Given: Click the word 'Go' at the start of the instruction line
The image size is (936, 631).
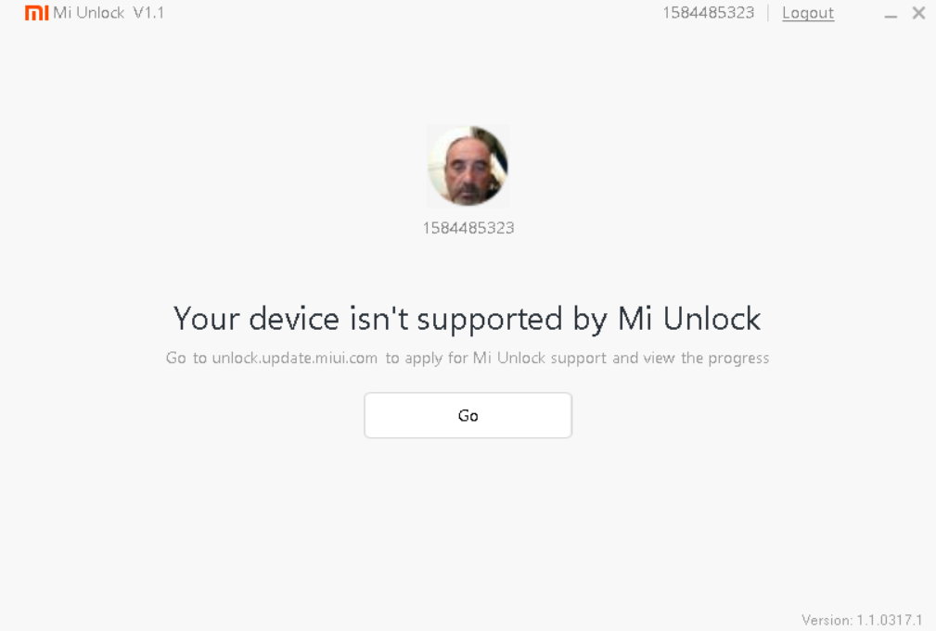Looking at the screenshot, I should click(176, 358).
